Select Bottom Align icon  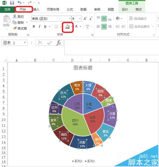[x=110, y=19]
